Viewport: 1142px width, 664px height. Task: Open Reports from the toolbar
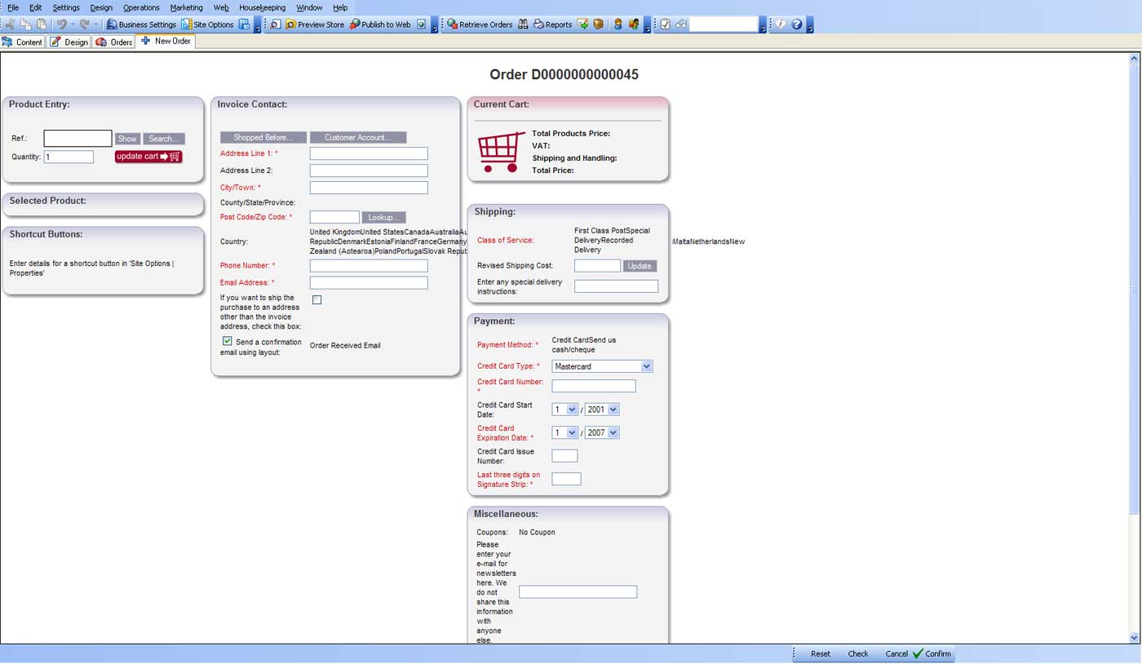click(552, 24)
